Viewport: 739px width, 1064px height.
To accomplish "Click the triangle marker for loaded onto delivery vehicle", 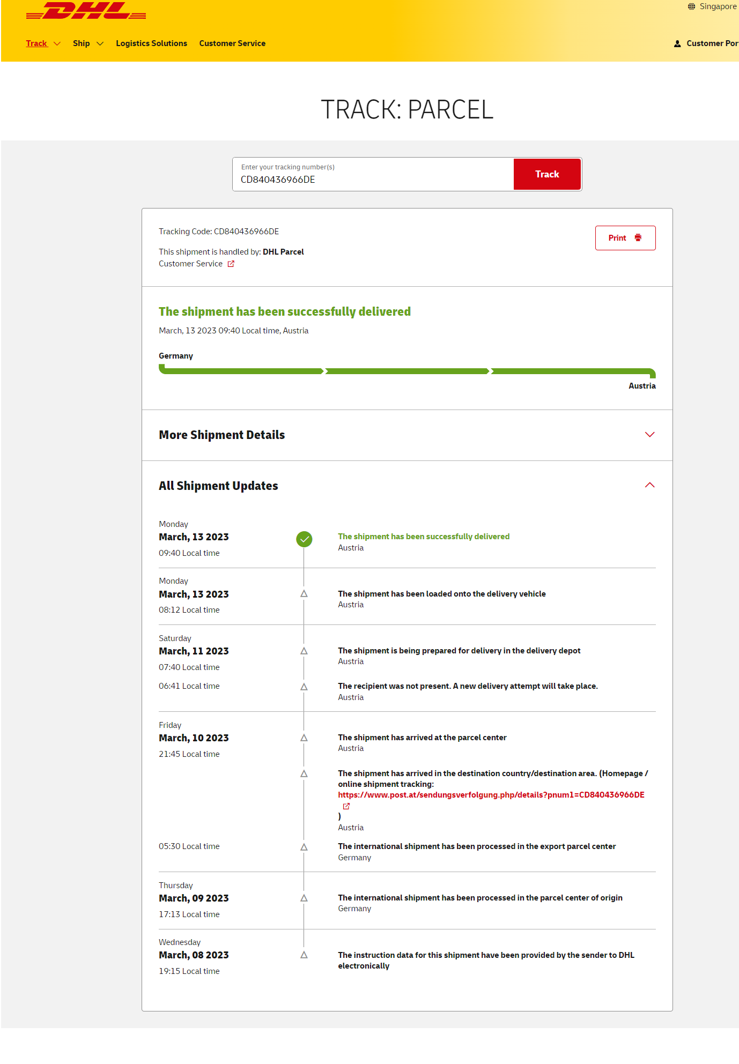I will pos(304,594).
